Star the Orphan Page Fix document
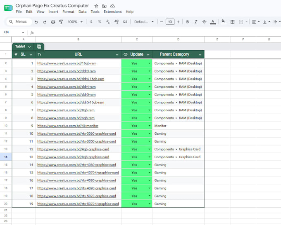This screenshot has width=281, height=225. [96, 6]
